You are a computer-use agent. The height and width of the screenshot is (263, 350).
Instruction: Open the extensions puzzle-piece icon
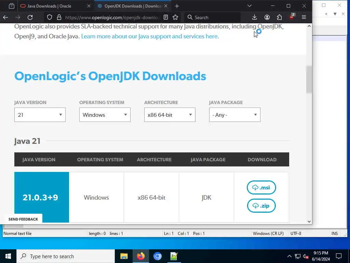point(279,17)
